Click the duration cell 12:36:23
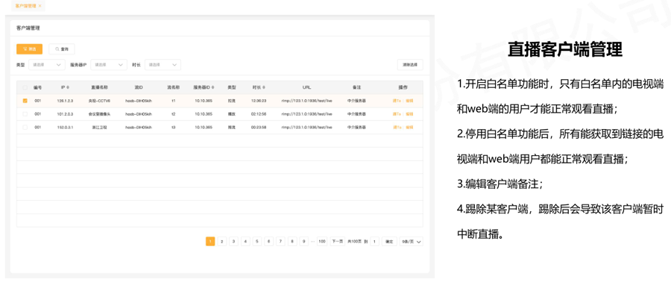The height and width of the screenshot is (285, 671). (x=259, y=101)
